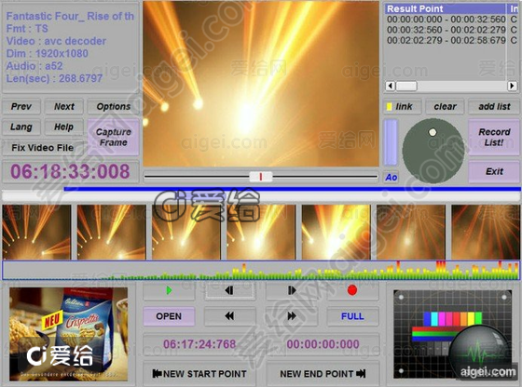
Task: Hit the red record button
Action: 352,290
